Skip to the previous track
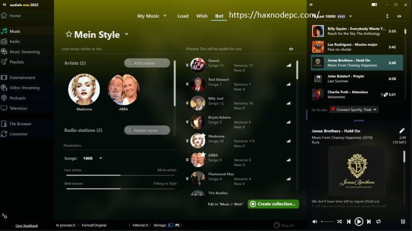This screenshot has height=231, width=412. click(x=348, y=221)
